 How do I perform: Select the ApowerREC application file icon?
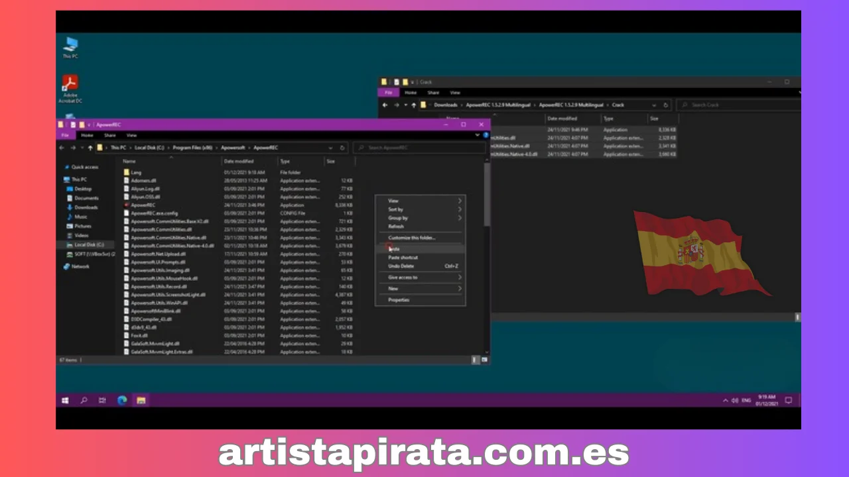(x=127, y=205)
